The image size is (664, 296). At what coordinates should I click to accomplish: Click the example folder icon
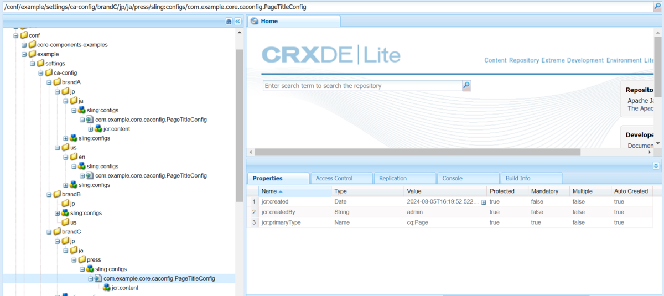tap(32, 54)
